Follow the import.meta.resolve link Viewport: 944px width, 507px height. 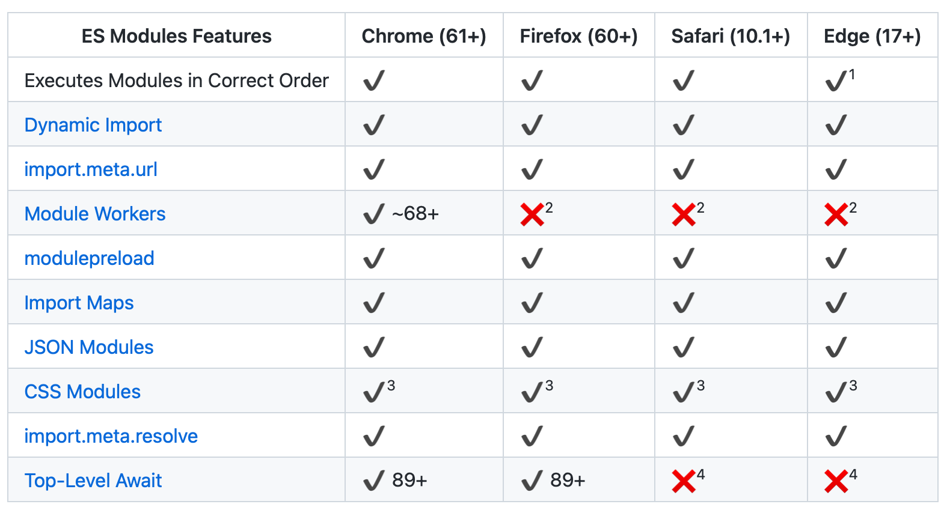click(111, 436)
